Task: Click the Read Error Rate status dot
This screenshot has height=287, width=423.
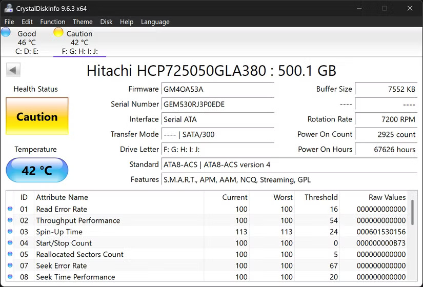Action: coord(10,209)
